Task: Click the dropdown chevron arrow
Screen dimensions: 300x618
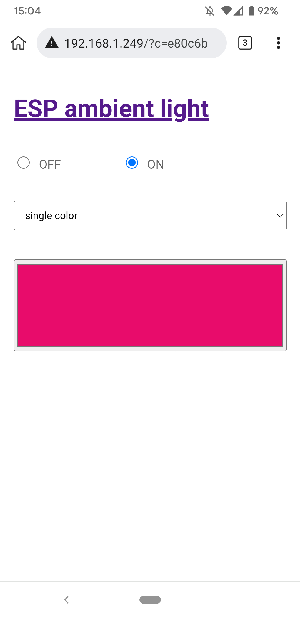Action: coord(280,216)
